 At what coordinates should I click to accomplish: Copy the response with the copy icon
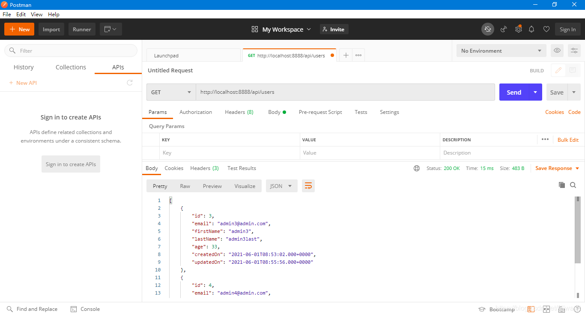coord(562,185)
